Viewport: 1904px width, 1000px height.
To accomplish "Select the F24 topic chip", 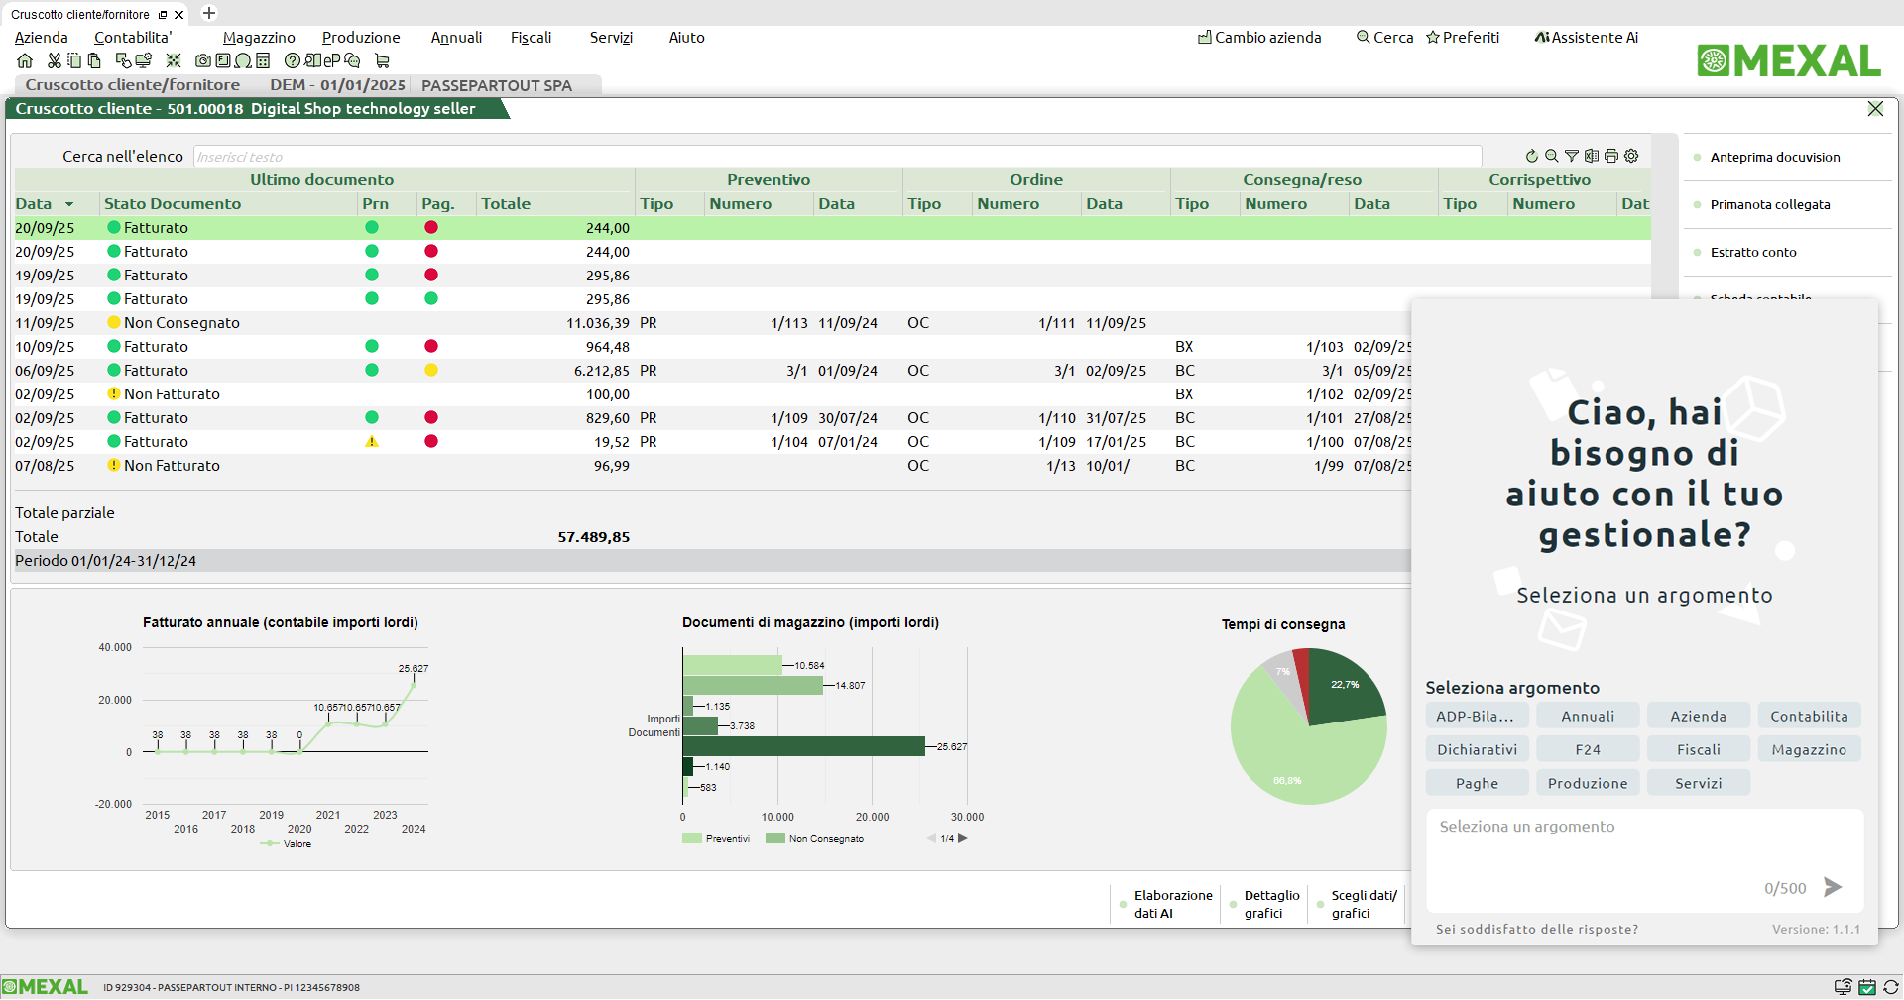I will click(1588, 749).
